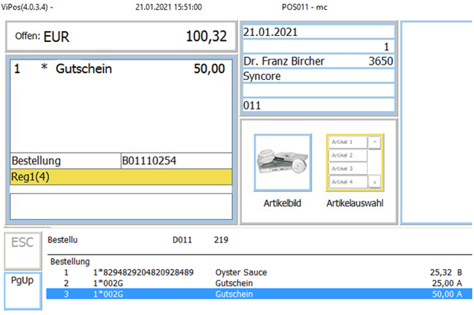Open the Artikelbild product image icon
Image resolution: width=474 pixels, height=315 pixels.
click(282, 162)
